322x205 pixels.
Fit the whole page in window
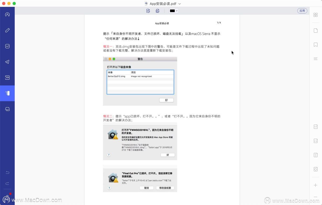coord(315,169)
